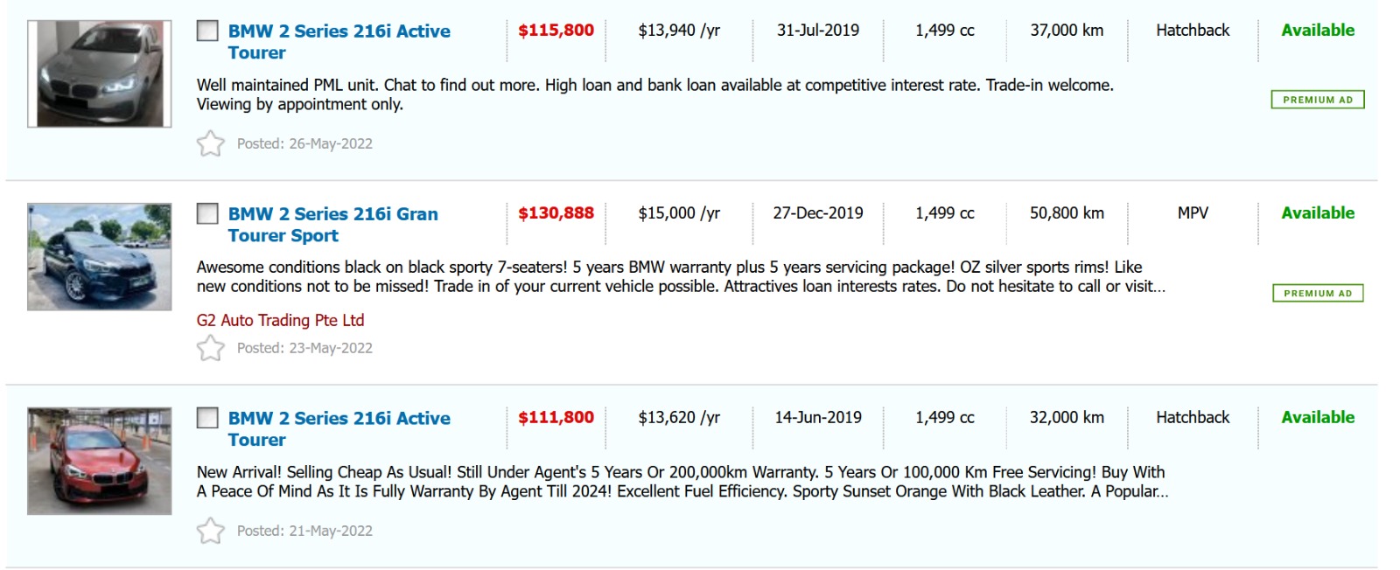Tick checkbox for BMW 216i Gran Tourer Sport

point(207,213)
